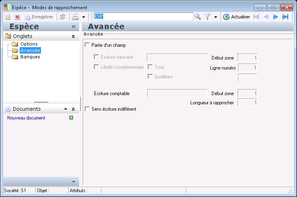The image size is (297, 197).
Task: Collapse the Espèce side panel
Action: [73, 27]
